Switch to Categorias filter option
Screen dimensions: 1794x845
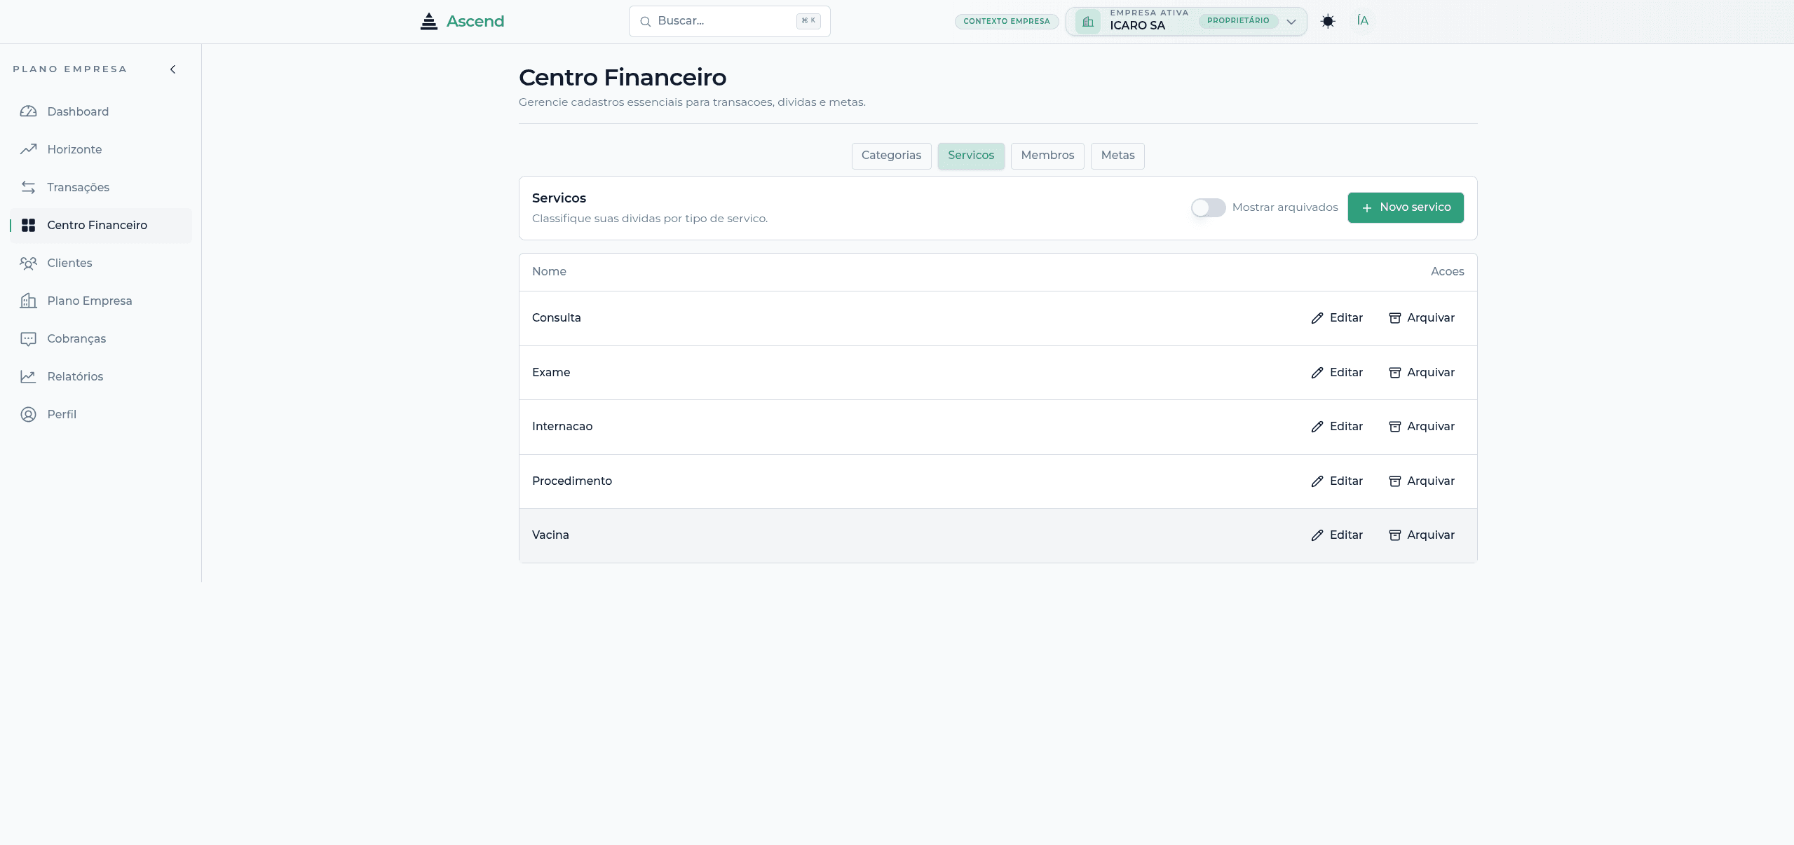[891, 156]
